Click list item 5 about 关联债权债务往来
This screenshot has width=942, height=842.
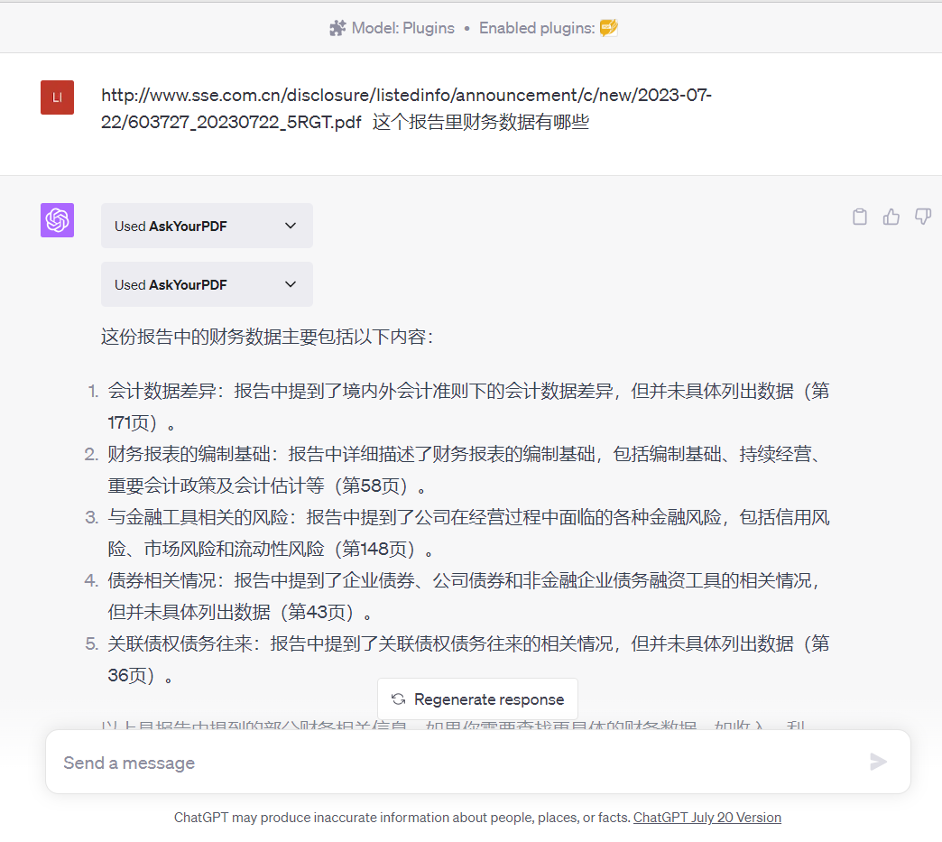point(468,644)
